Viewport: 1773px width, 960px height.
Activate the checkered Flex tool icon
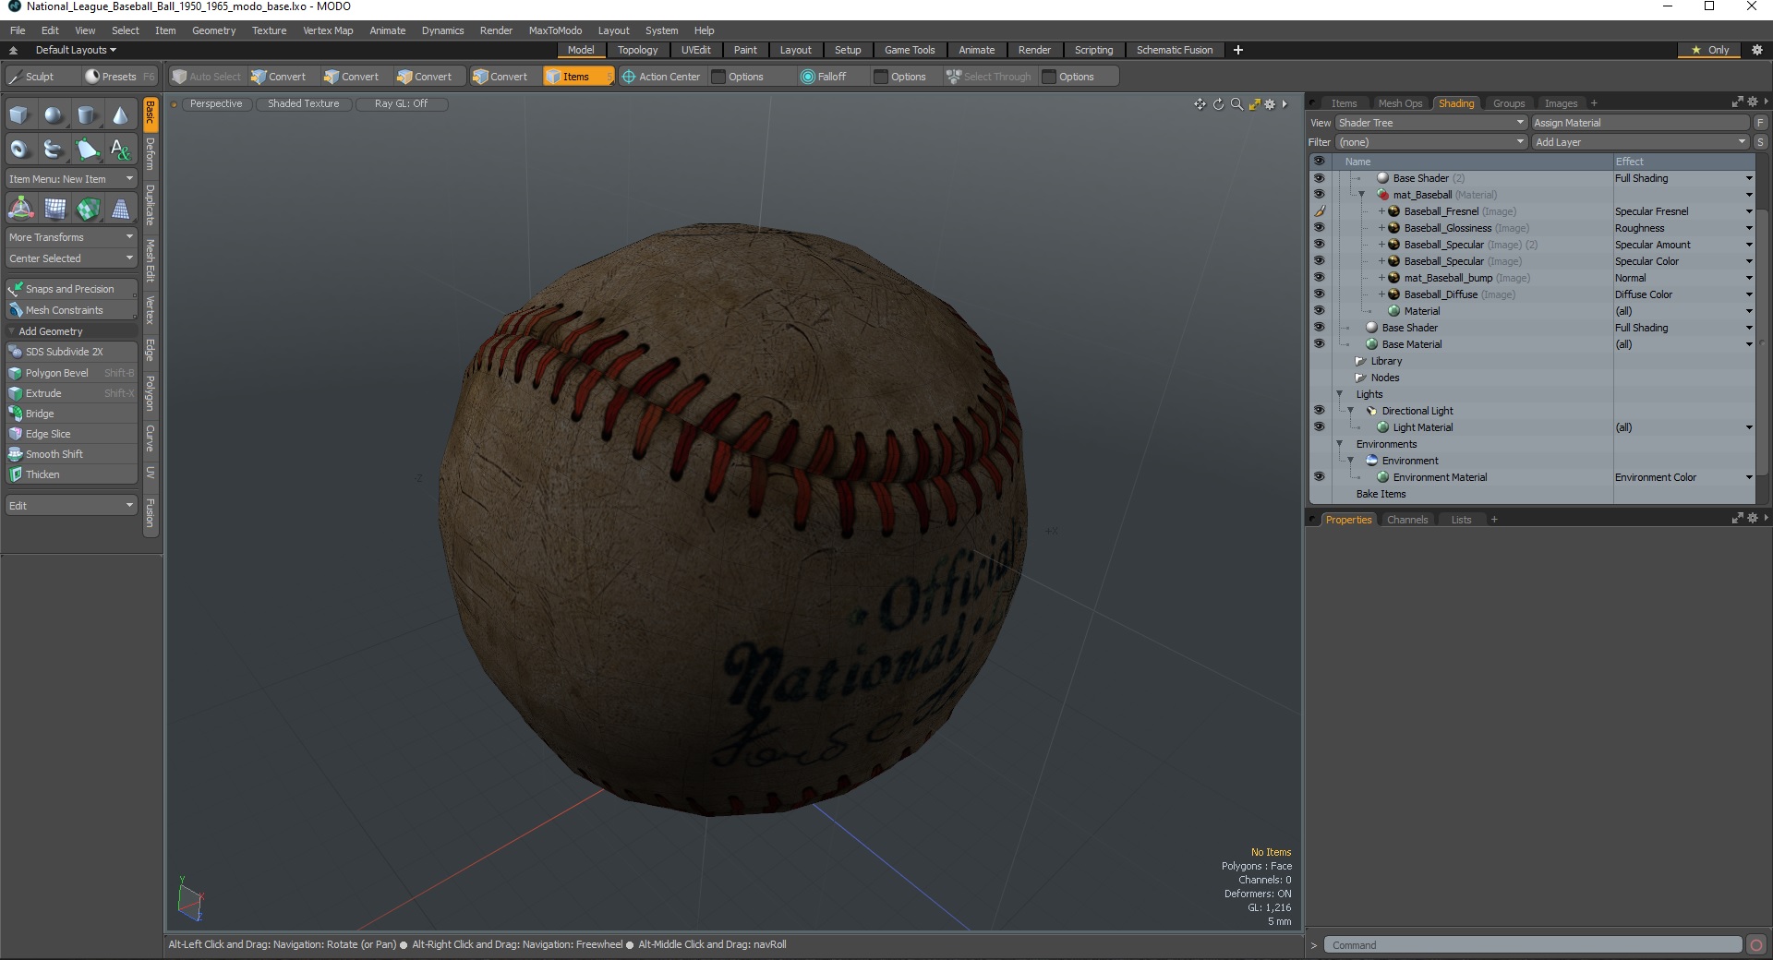click(x=88, y=209)
